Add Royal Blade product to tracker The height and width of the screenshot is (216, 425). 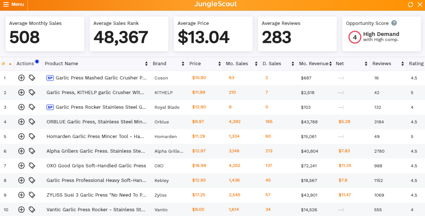coord(21,107)
